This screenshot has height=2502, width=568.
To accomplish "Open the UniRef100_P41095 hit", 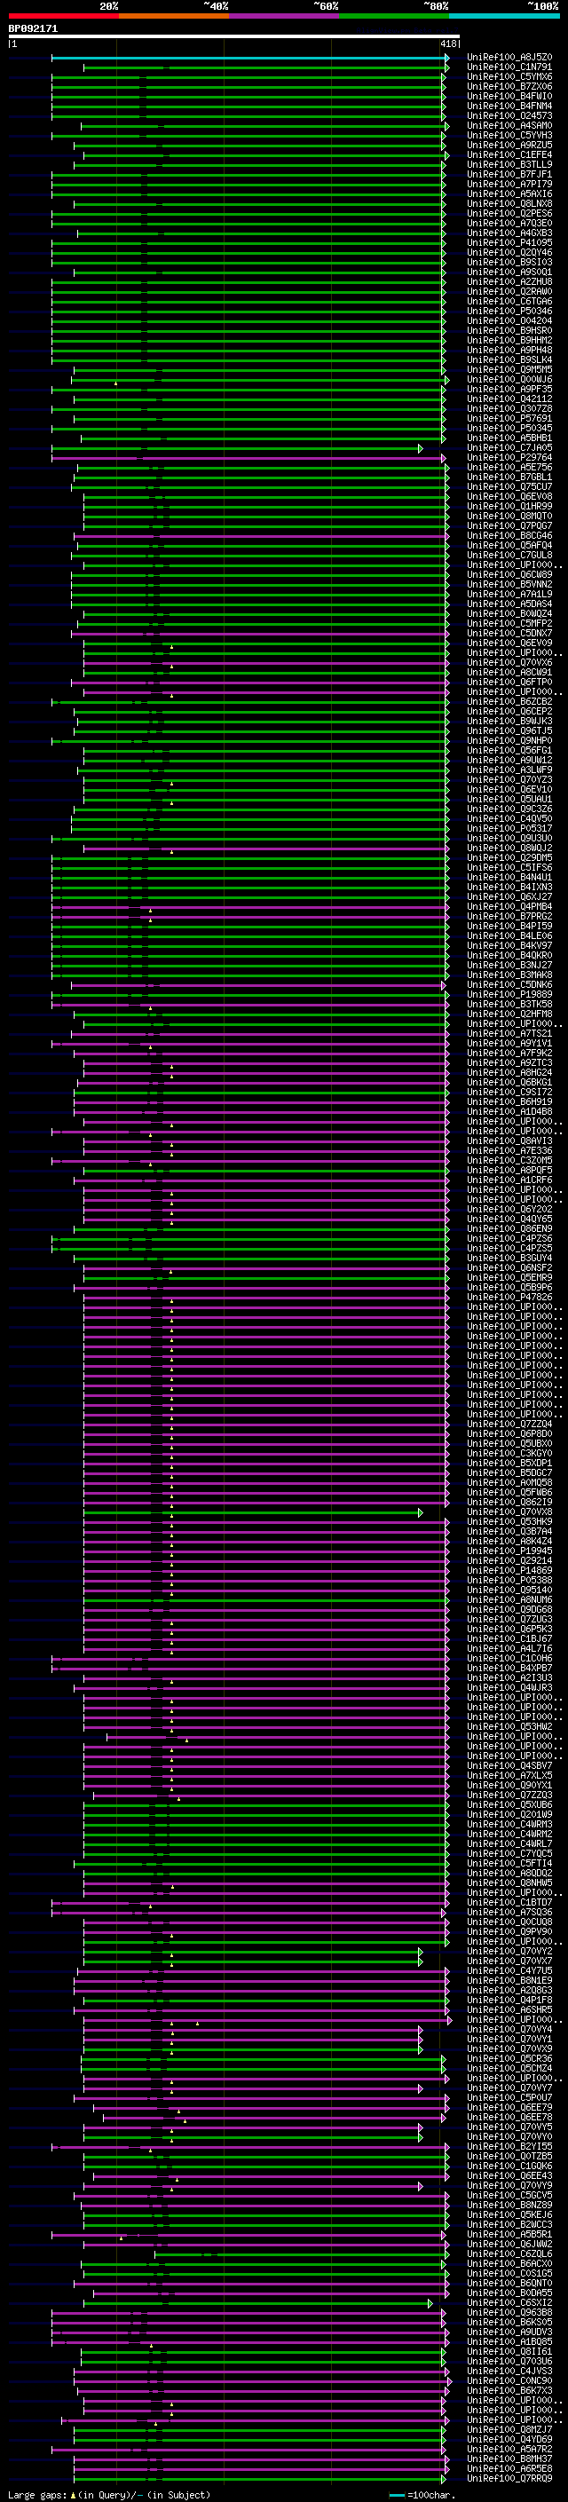I will pyautogui.click(x=509, y=243).
